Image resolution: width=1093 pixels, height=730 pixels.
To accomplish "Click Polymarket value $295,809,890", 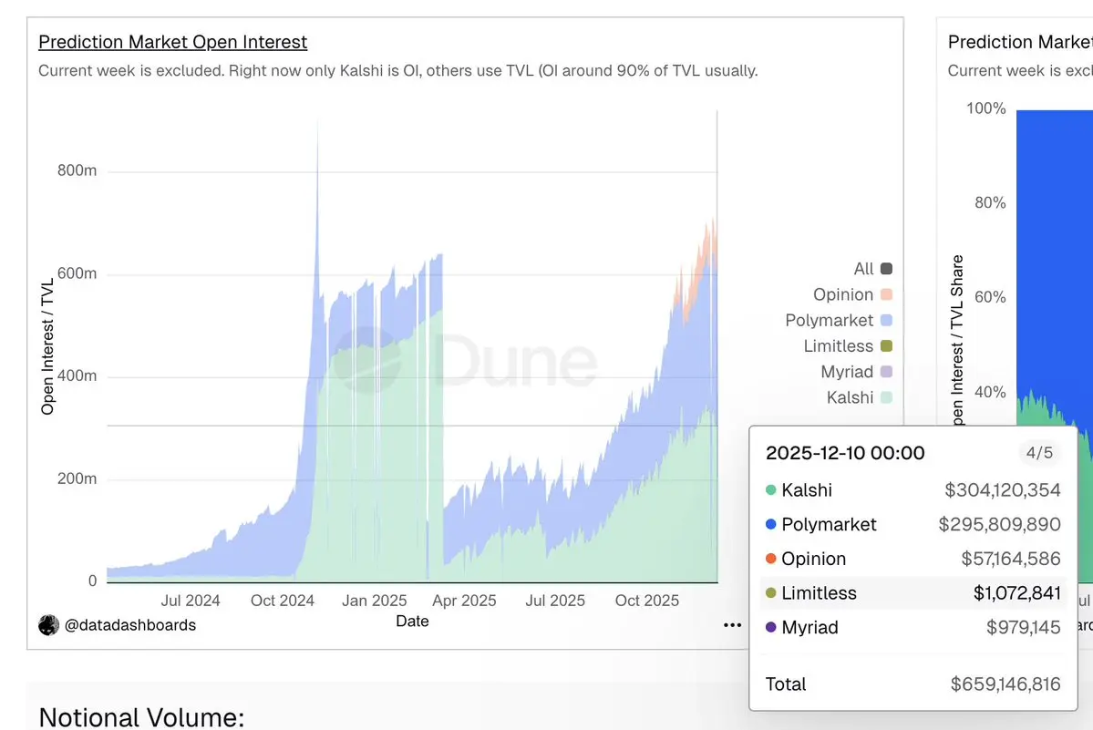I will tap(1000, 525).
